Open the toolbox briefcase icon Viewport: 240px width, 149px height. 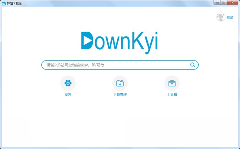click(x=172, y=83)
